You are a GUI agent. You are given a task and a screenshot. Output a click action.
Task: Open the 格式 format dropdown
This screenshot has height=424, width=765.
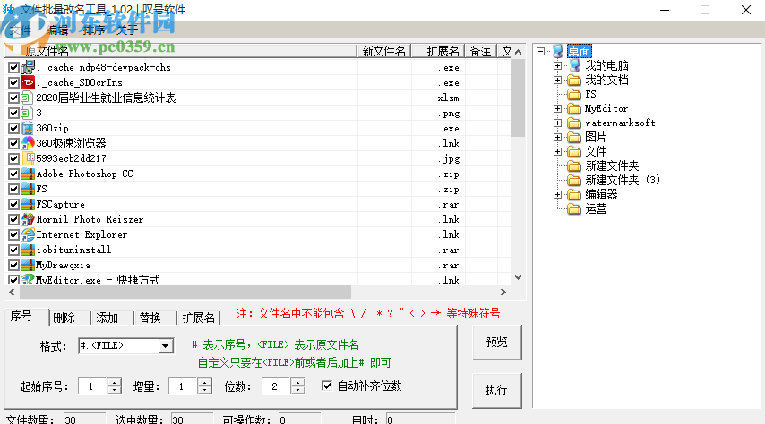[166, 346]
